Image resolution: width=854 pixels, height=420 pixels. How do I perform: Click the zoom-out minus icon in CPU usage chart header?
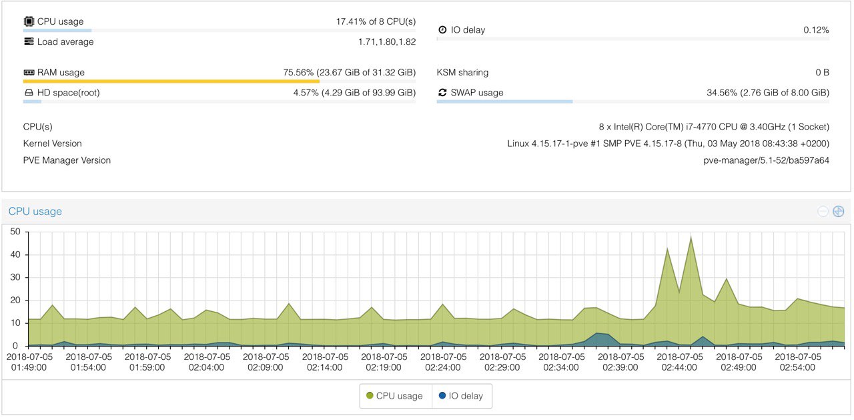pyautogui.click(x=823, y=212)
